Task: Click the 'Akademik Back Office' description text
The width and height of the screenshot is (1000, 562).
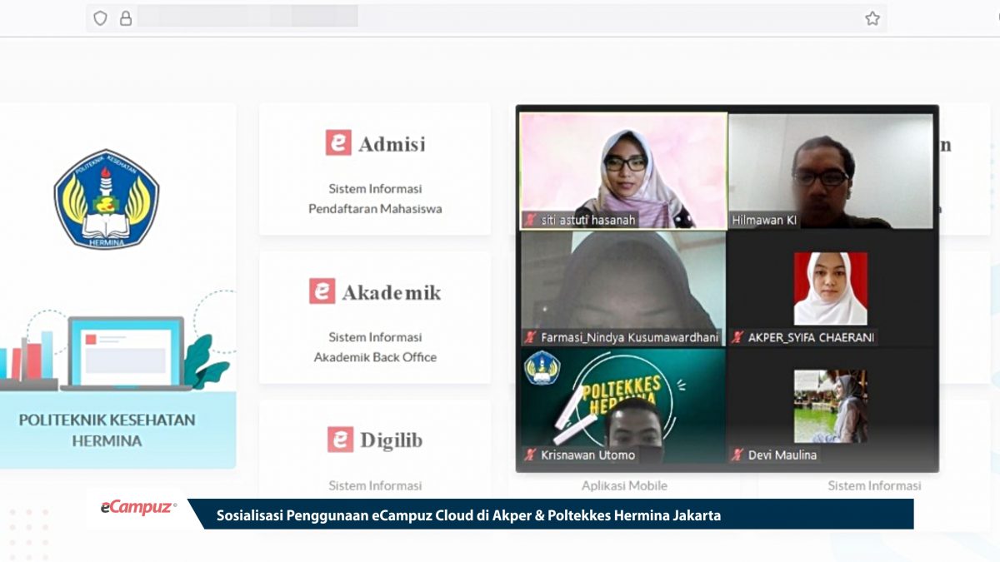Action: 375,357
